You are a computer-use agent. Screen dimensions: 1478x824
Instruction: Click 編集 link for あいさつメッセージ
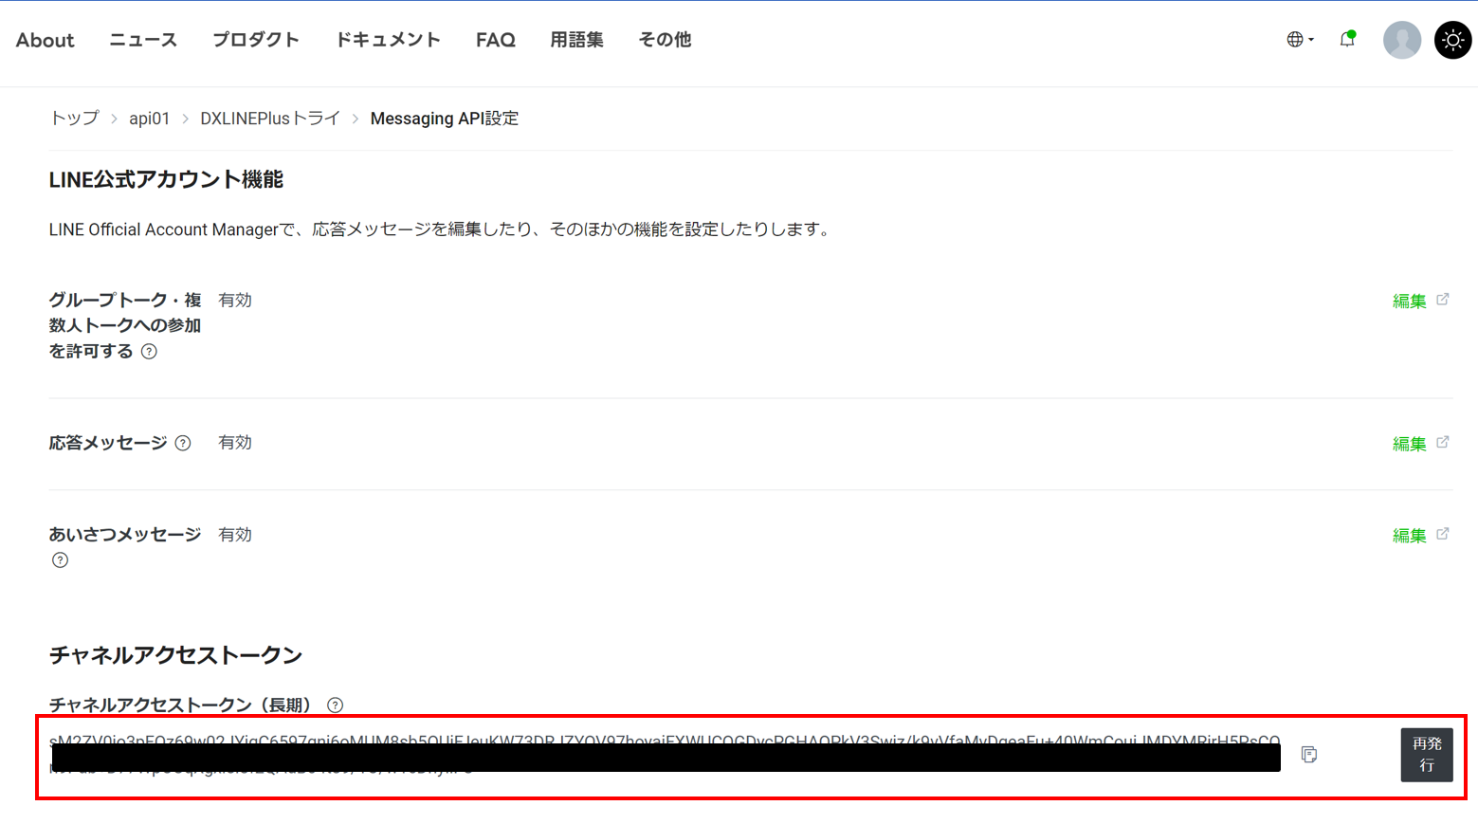point(1409,536)
